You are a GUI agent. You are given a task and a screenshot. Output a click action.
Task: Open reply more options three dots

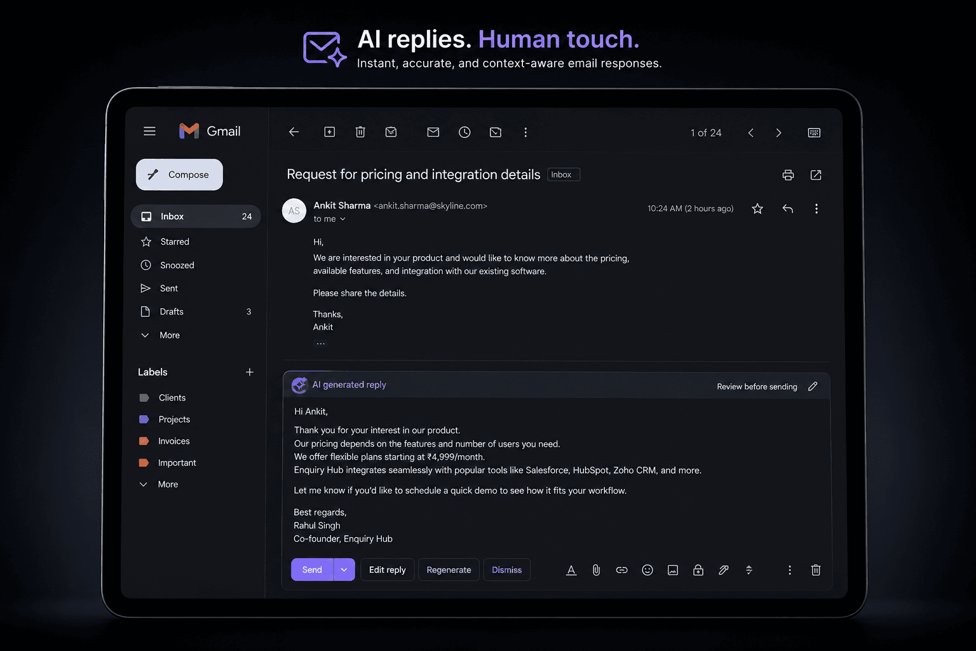click(x=790, y=570)
